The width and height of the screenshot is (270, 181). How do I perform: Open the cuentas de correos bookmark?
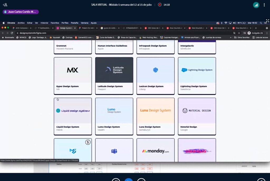pos(212,37)
